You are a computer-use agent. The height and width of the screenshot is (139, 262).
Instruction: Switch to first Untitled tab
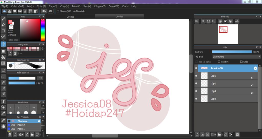pyautogui.click(x=70, y=17)
